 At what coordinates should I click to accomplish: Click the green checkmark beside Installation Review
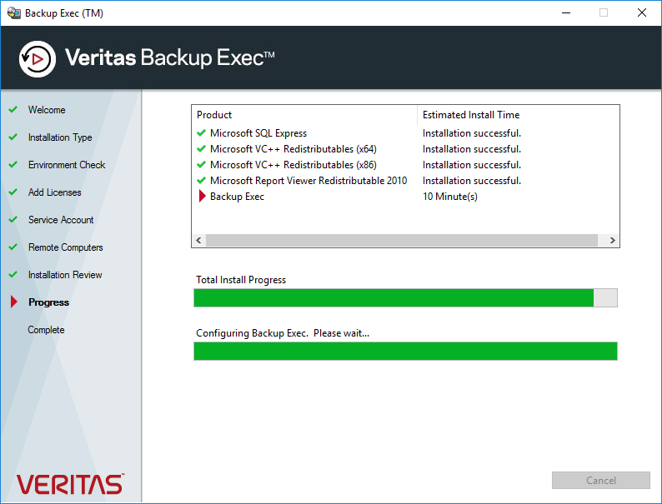(13, 274)
